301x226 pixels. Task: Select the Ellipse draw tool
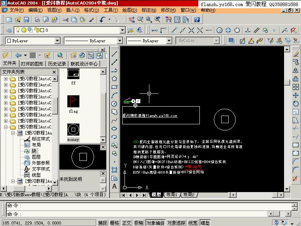114,128
